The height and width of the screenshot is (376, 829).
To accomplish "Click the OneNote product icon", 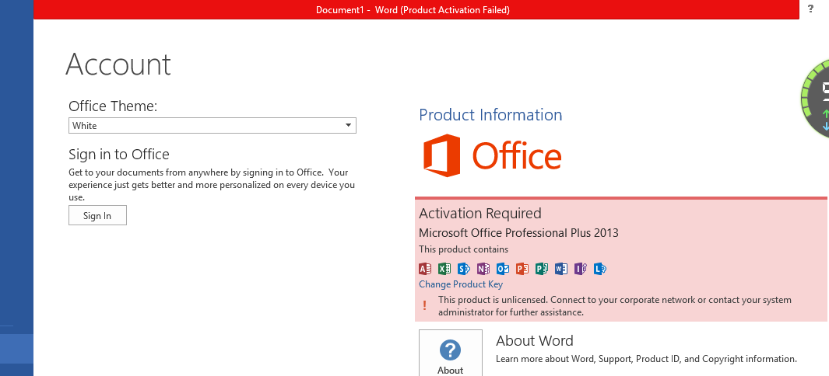I will coord(483,269).
